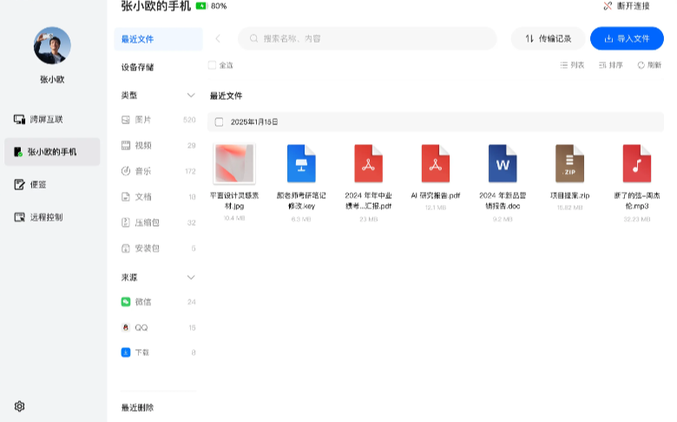Click 刷新 to refresh files
The height and width of the screenshot is (422, 677).
[649, 65]
